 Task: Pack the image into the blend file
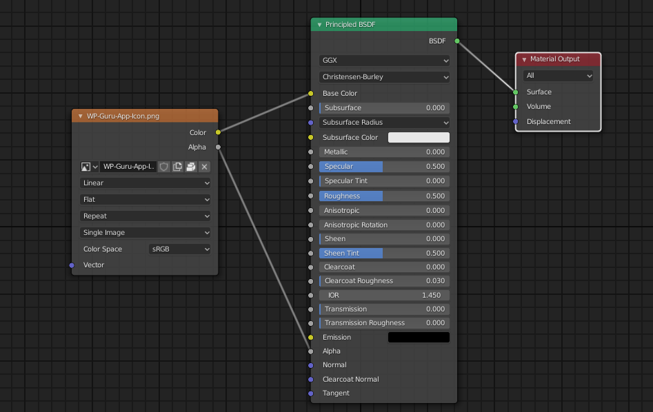pyautogui.click(x=190, y=166)
